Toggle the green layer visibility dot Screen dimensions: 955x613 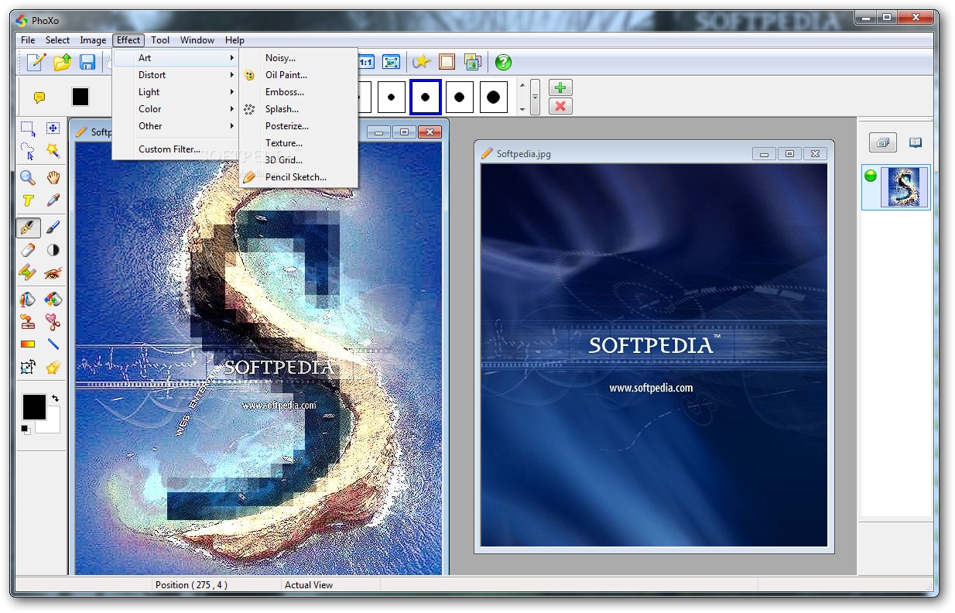pos(871,176)
